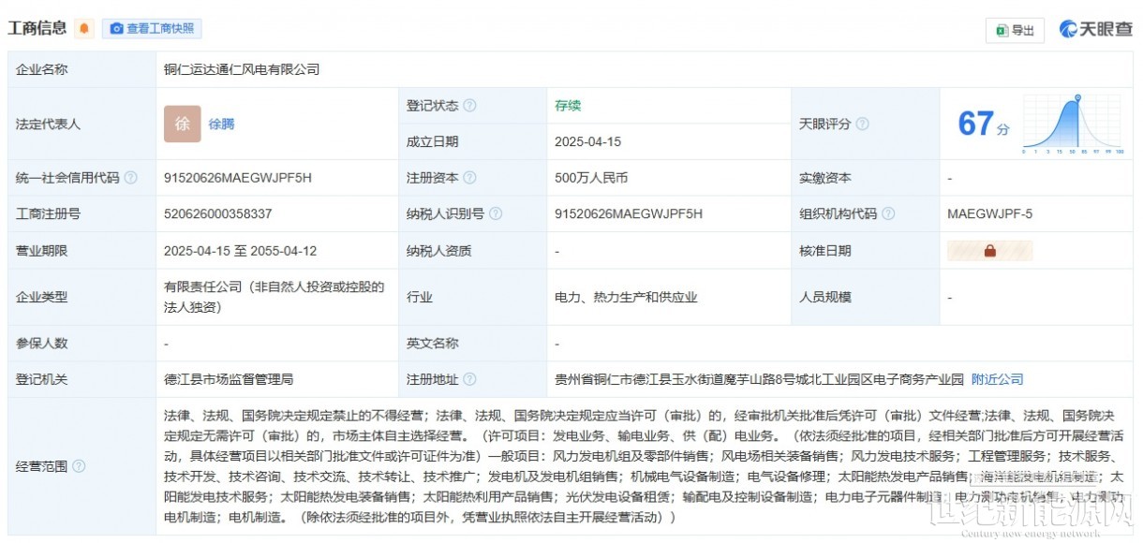Click the 登记机关 label cell
The image size is (1143, 543).
pyautogui.click(x=82, y=380)
